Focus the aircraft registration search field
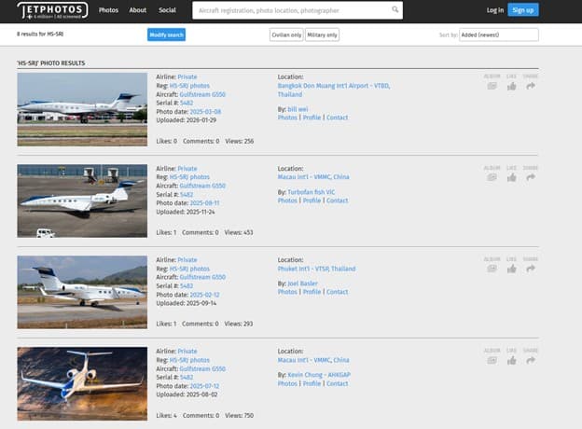Image resolution: width=582 pixels, height=429 pixels. [x=289, y=10]
